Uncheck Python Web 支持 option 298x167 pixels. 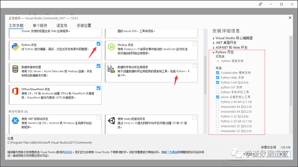pyautogui.click(x=218, y=78)
